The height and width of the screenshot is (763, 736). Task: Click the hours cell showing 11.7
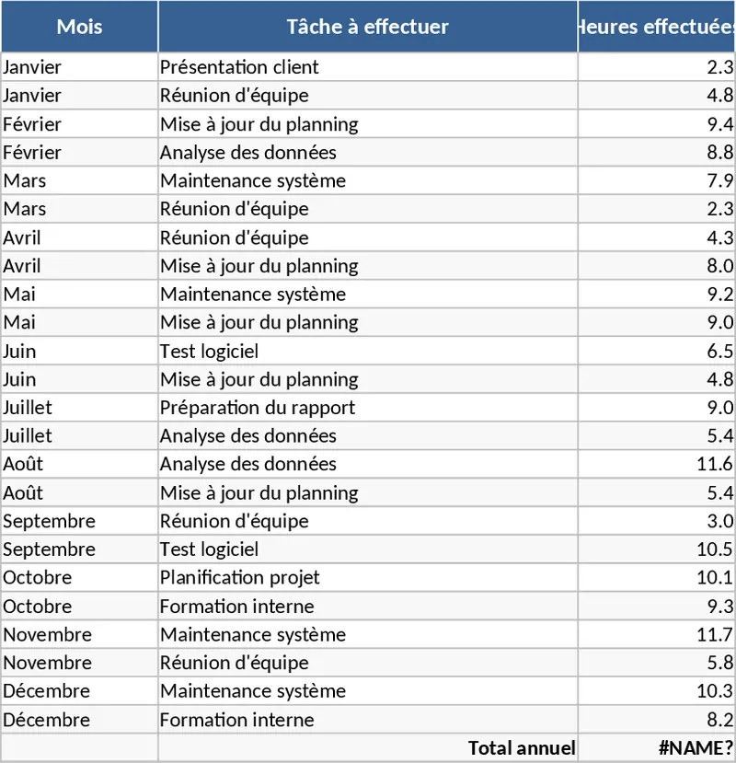[656, 634]
